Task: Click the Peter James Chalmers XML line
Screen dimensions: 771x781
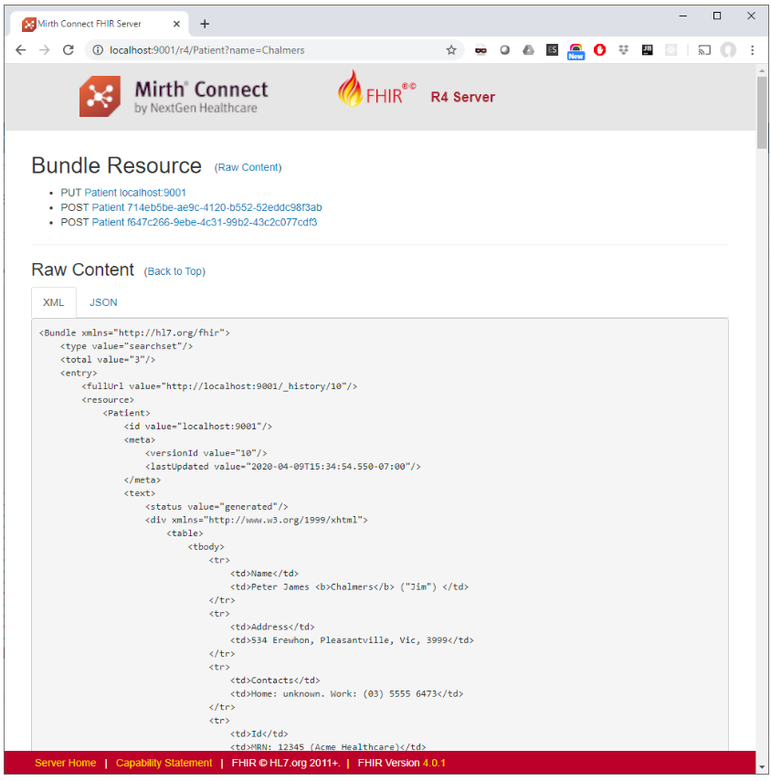Action: [x=349, y=586]
